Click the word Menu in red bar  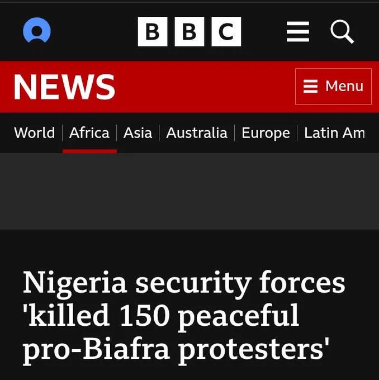[x=344, y=86]
